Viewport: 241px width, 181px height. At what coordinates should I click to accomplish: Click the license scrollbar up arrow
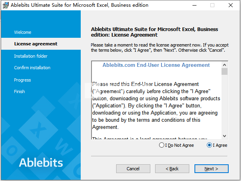pos(224,65)
